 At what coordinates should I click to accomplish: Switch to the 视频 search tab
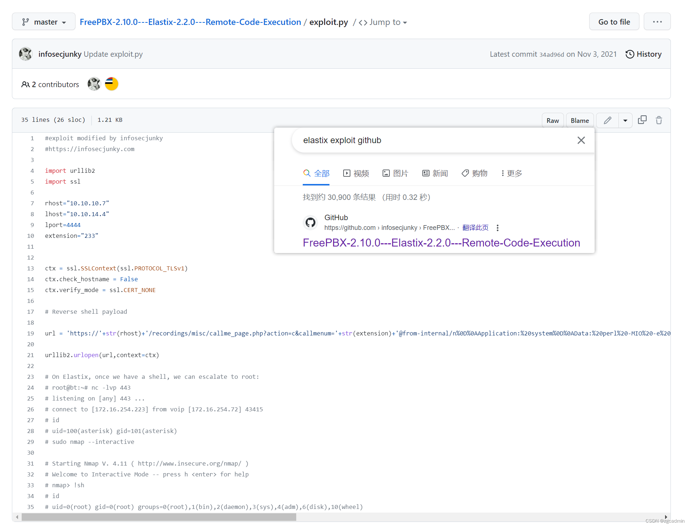356,173
